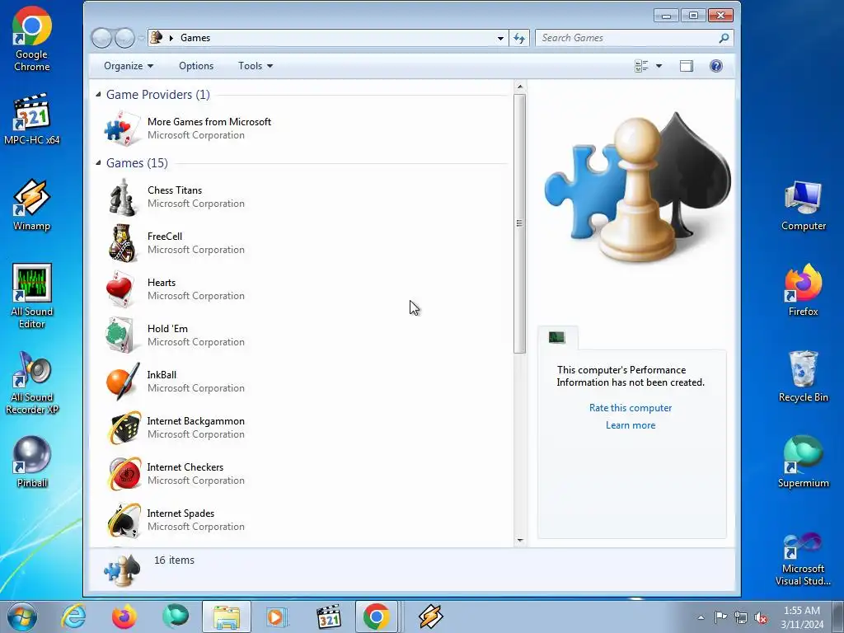Open Supermium from the taskbar
The image size is (844, 633).
[176, 617]
